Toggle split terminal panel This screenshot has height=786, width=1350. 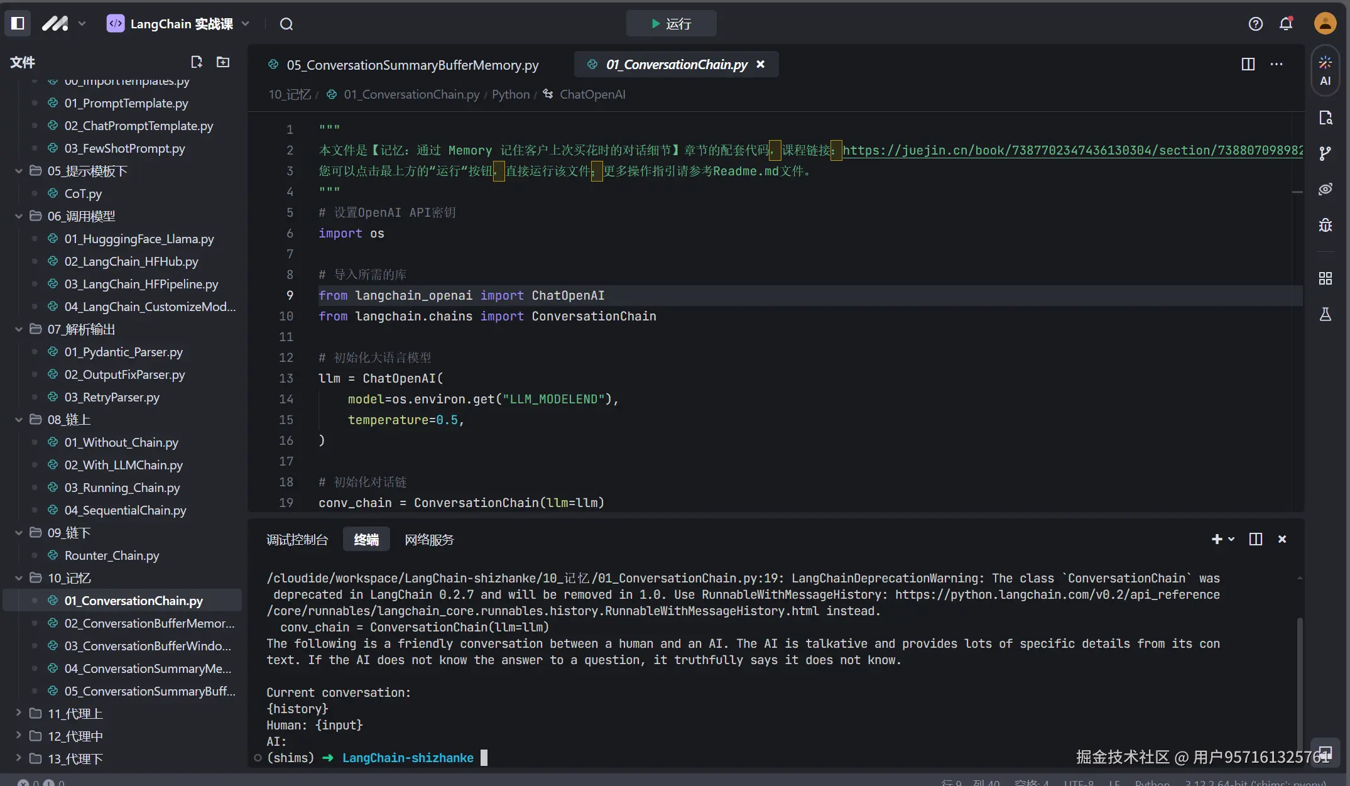pos(1255,539)
